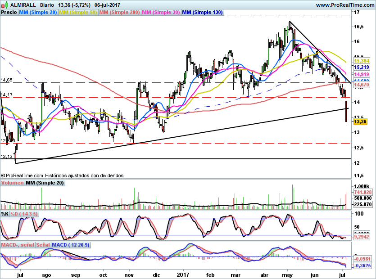Click the abr month label on time axis
The image size is (376, 279).
tap(264, 275)
